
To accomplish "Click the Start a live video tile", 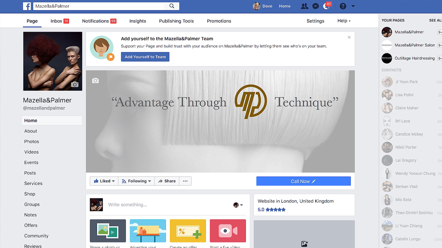I will [x=228, y=231].
